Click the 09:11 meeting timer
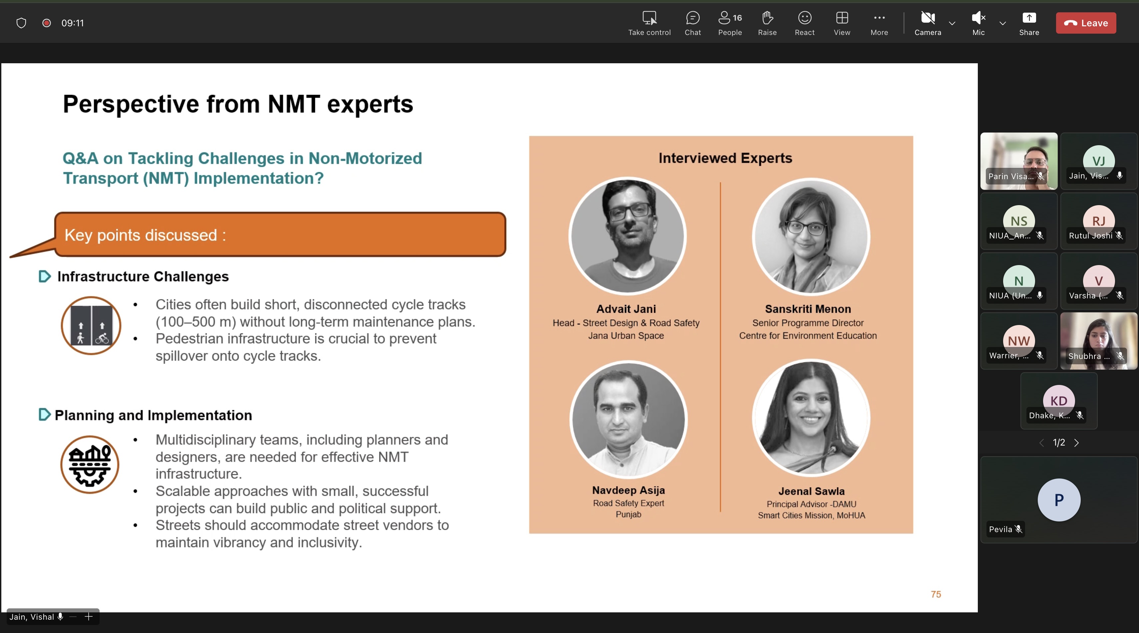The height and width of the screenshot is (633, 1139). click(73, 23)
